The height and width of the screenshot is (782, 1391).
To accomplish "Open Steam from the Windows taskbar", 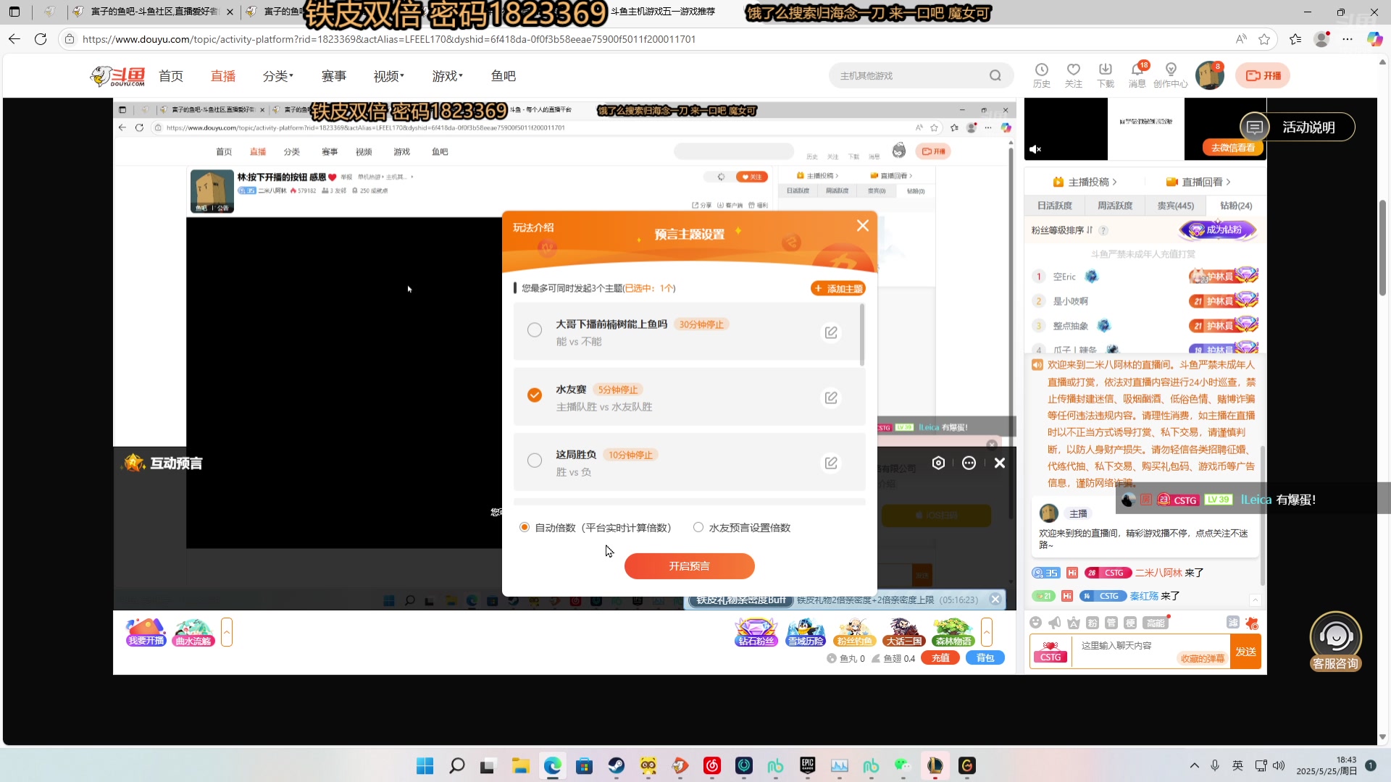I will (x=616, y=765).
